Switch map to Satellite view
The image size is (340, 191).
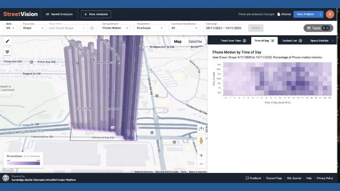click(x=195, y=42)
